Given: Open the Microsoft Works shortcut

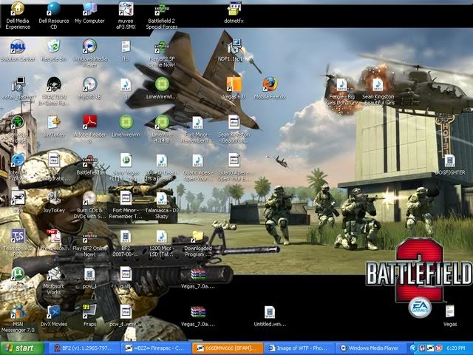Looking at the screenshot, I should [x=54, y=281].
